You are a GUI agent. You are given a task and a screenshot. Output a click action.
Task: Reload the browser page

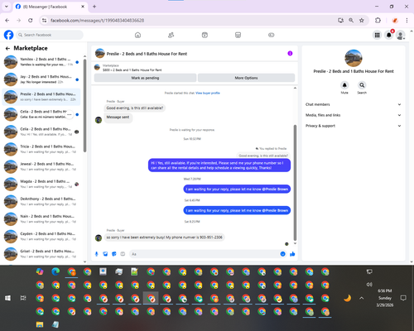click(31, 21)
